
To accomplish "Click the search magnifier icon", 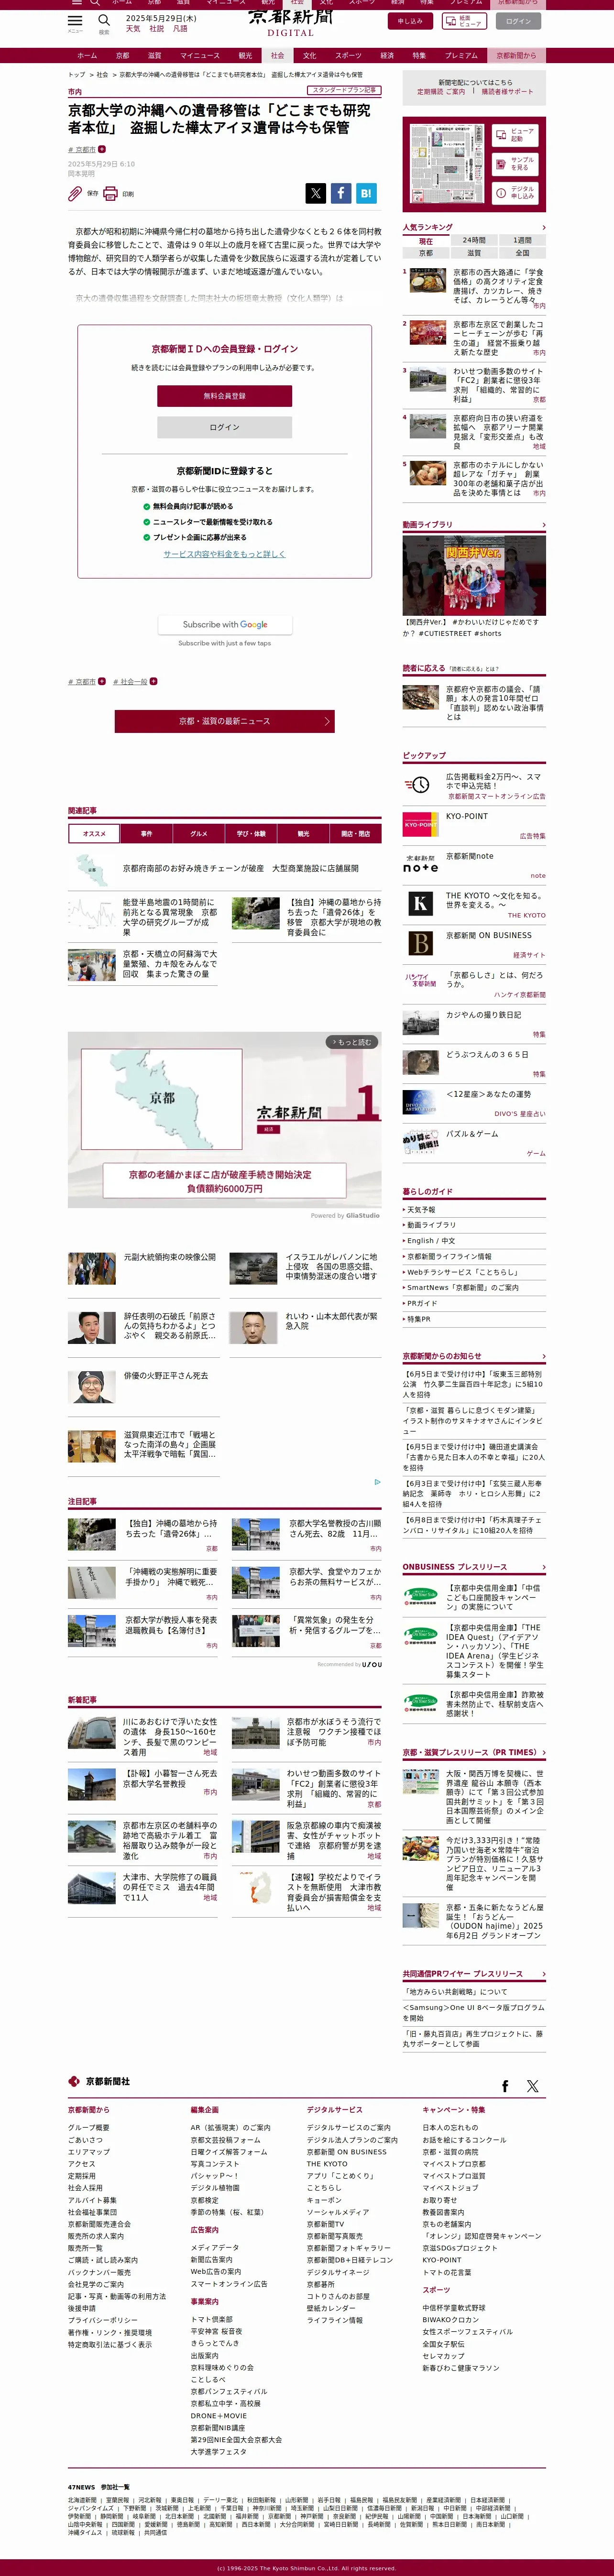I will click(x=103, y=20).
